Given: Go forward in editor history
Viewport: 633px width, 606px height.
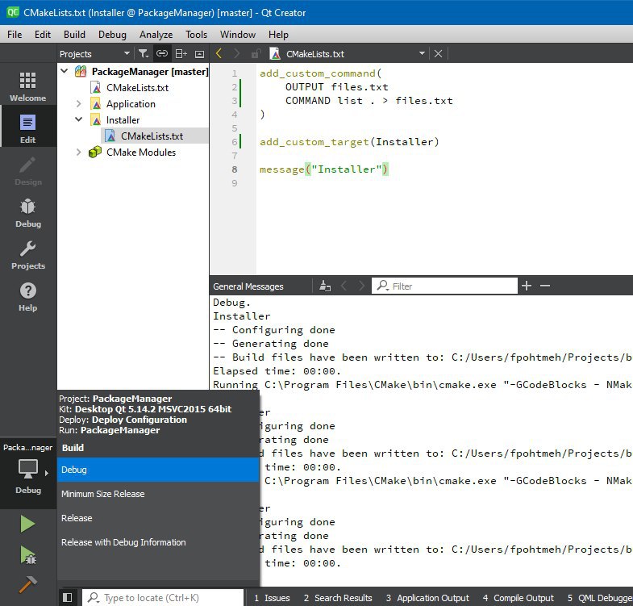Looking at the screenshot, I should [x=236, y=54].
